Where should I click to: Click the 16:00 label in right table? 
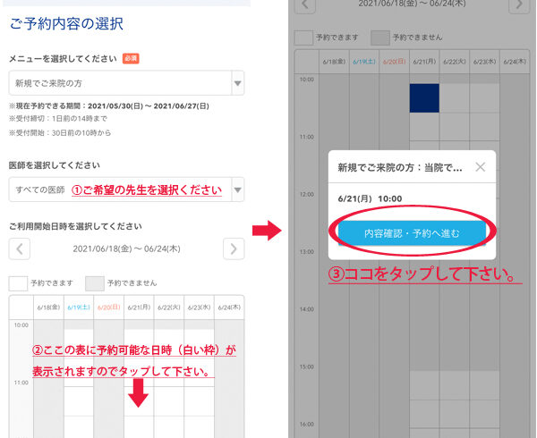click(306, 424)
